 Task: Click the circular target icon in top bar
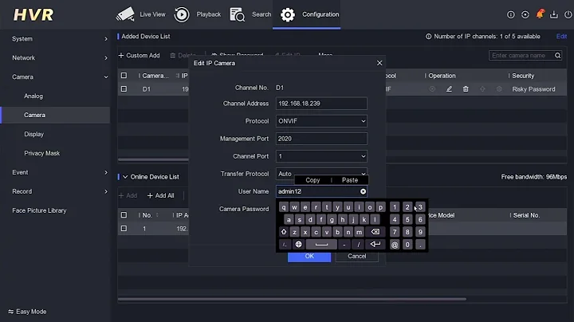click(525, 14)
